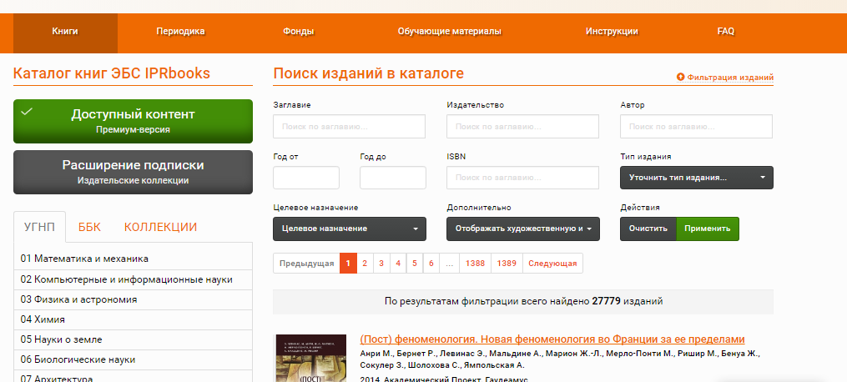The width and height of the screenshot is (847, 382).
Task: Focus the Заглавие search field
Action: point(349,127)
